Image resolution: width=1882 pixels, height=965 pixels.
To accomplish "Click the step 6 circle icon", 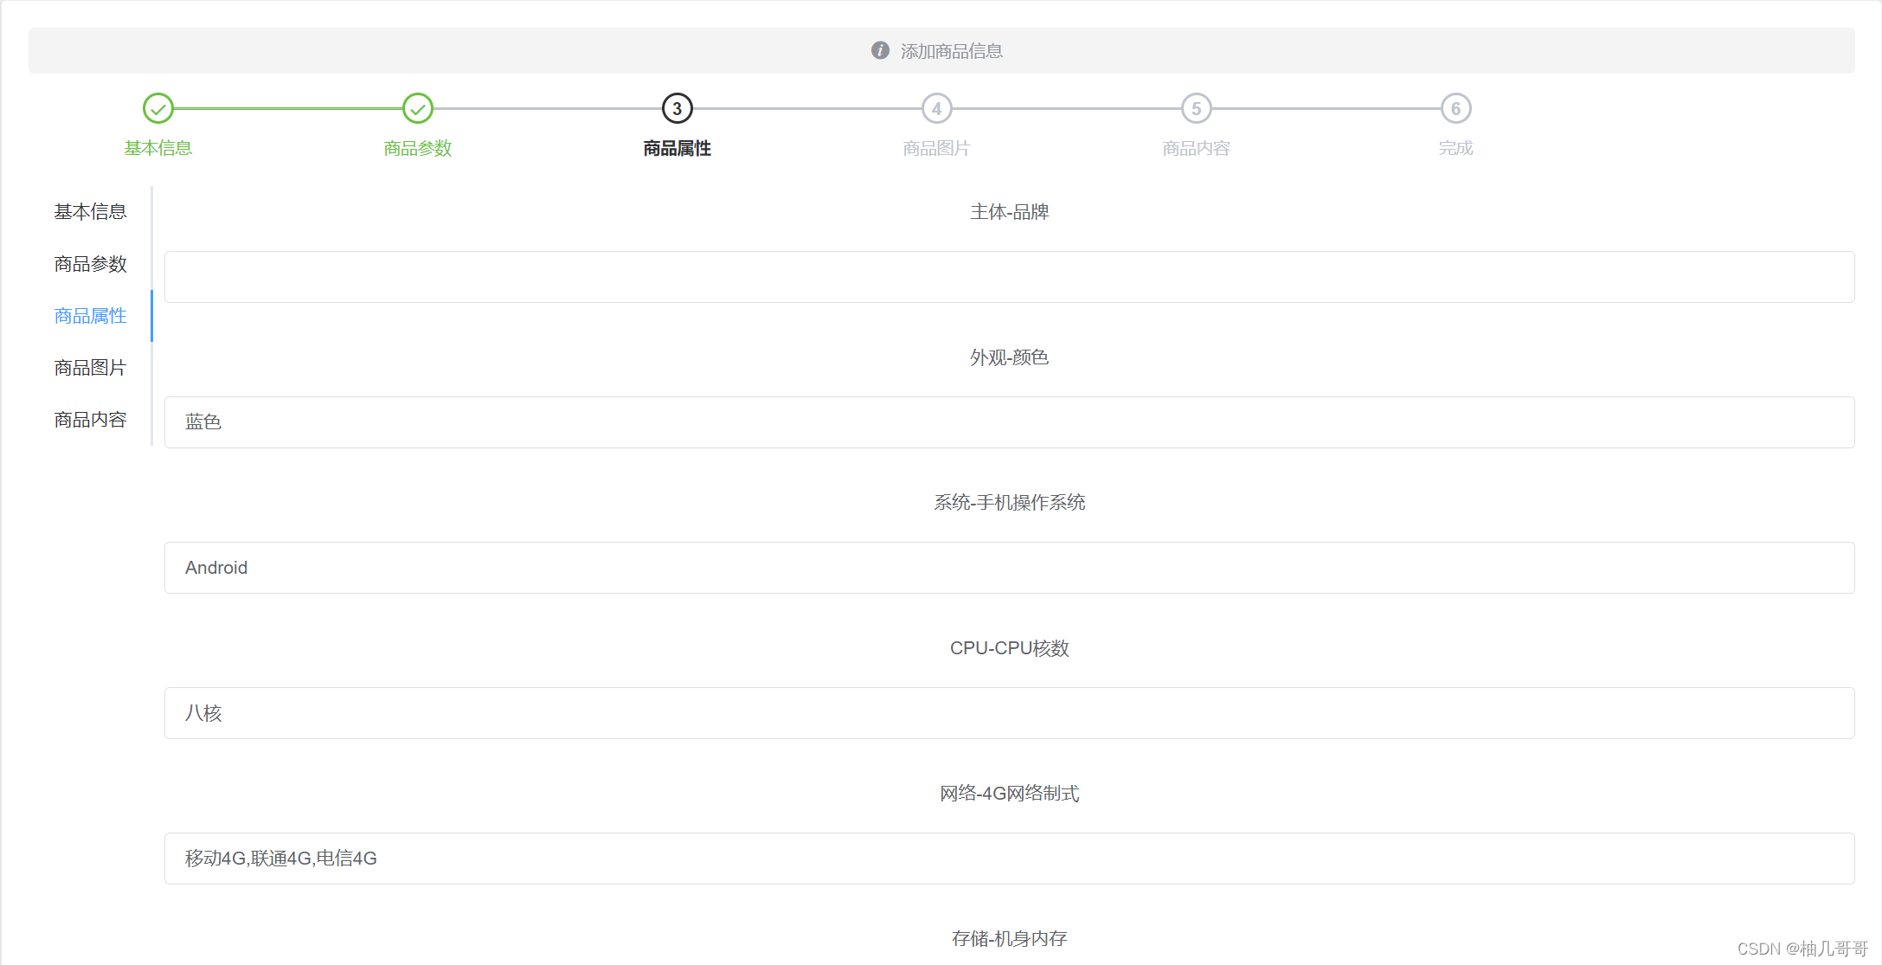I will pyautogui.click(x=1456, y=109).
